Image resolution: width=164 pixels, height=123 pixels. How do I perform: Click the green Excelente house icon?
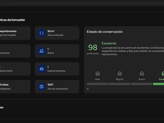click(x=163, y=74)
